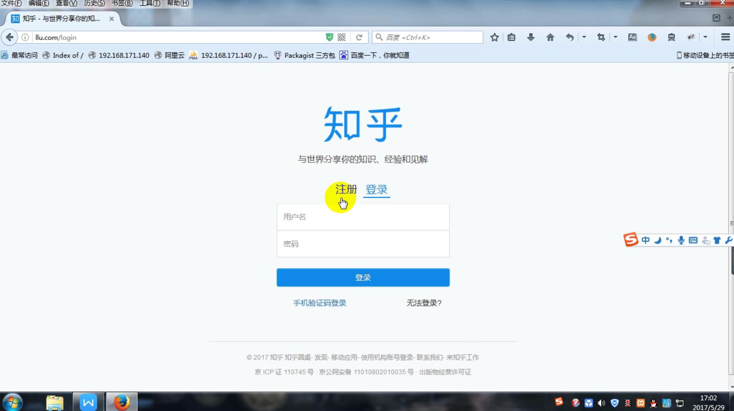The image size is (734, 411).
Task: Focus the 用户名 input field
Action: coord(363,217)
